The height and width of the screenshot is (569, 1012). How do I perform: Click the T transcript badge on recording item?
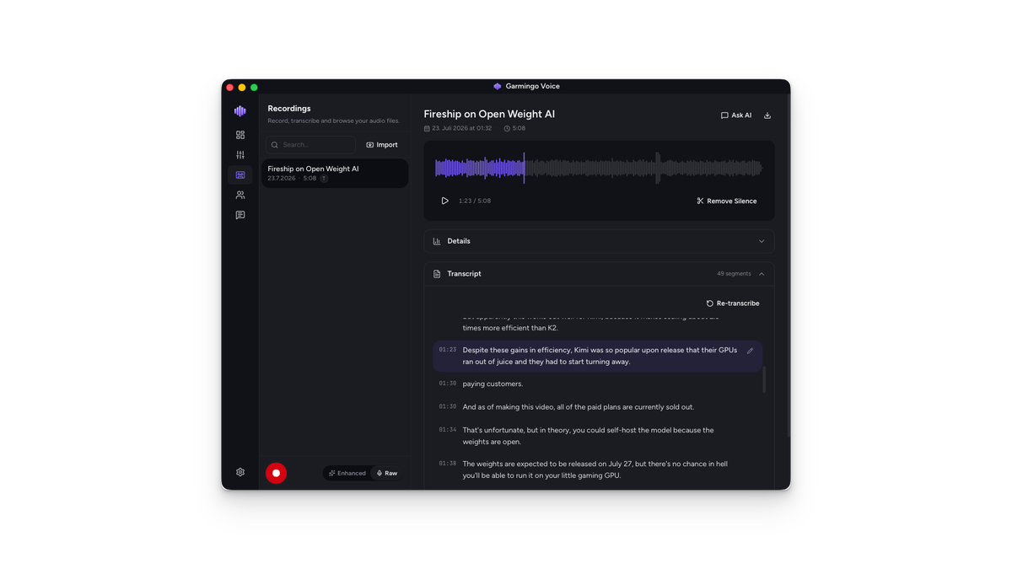(x=324, y=179)
